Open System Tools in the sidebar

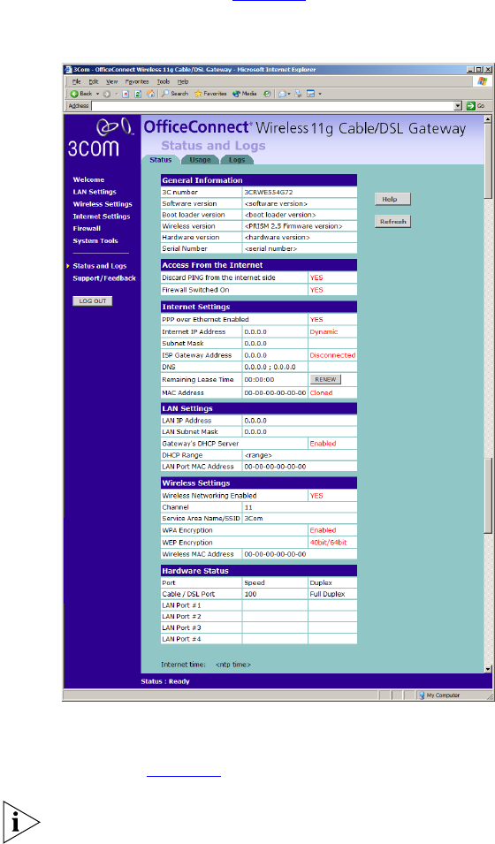click(x=95, y=240)
